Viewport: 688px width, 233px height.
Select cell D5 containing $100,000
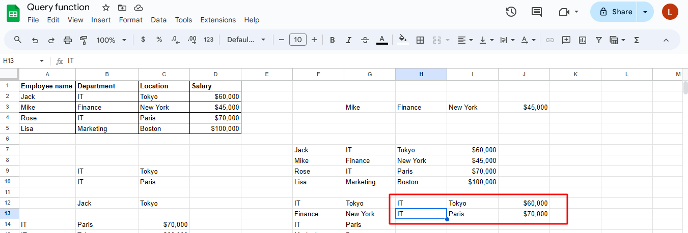pyautogui.click(x=215, y=129)
